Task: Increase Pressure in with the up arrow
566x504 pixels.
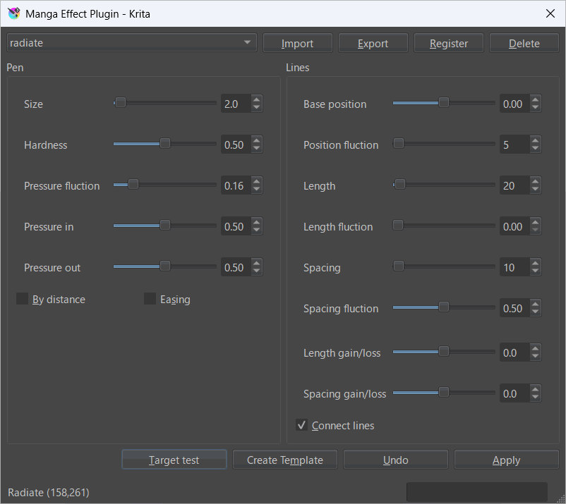Action: pos(257,222)
